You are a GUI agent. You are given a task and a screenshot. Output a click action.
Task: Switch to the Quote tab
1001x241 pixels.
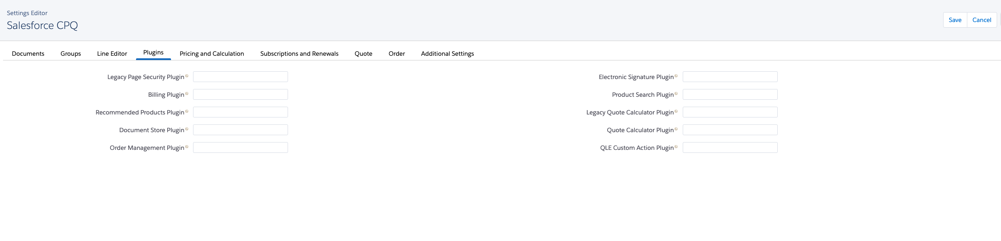364,54
